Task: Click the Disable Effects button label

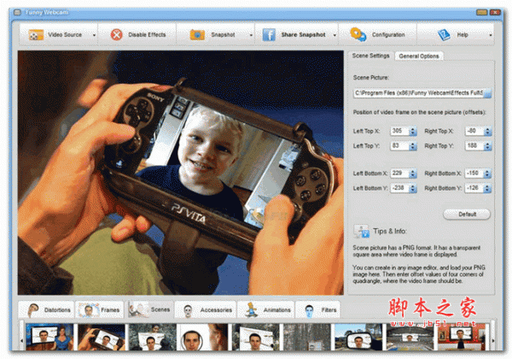Action: coord(147,35)
